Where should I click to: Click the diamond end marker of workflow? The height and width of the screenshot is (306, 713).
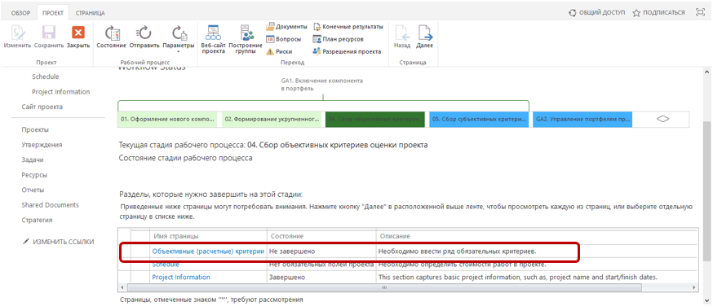(663, 119)
